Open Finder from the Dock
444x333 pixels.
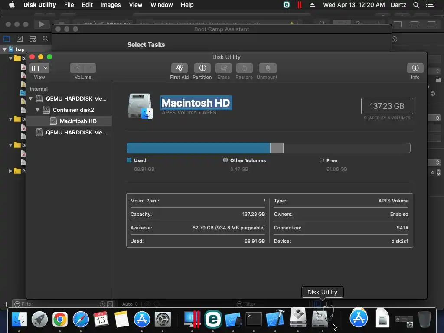[x=19, y=320]
